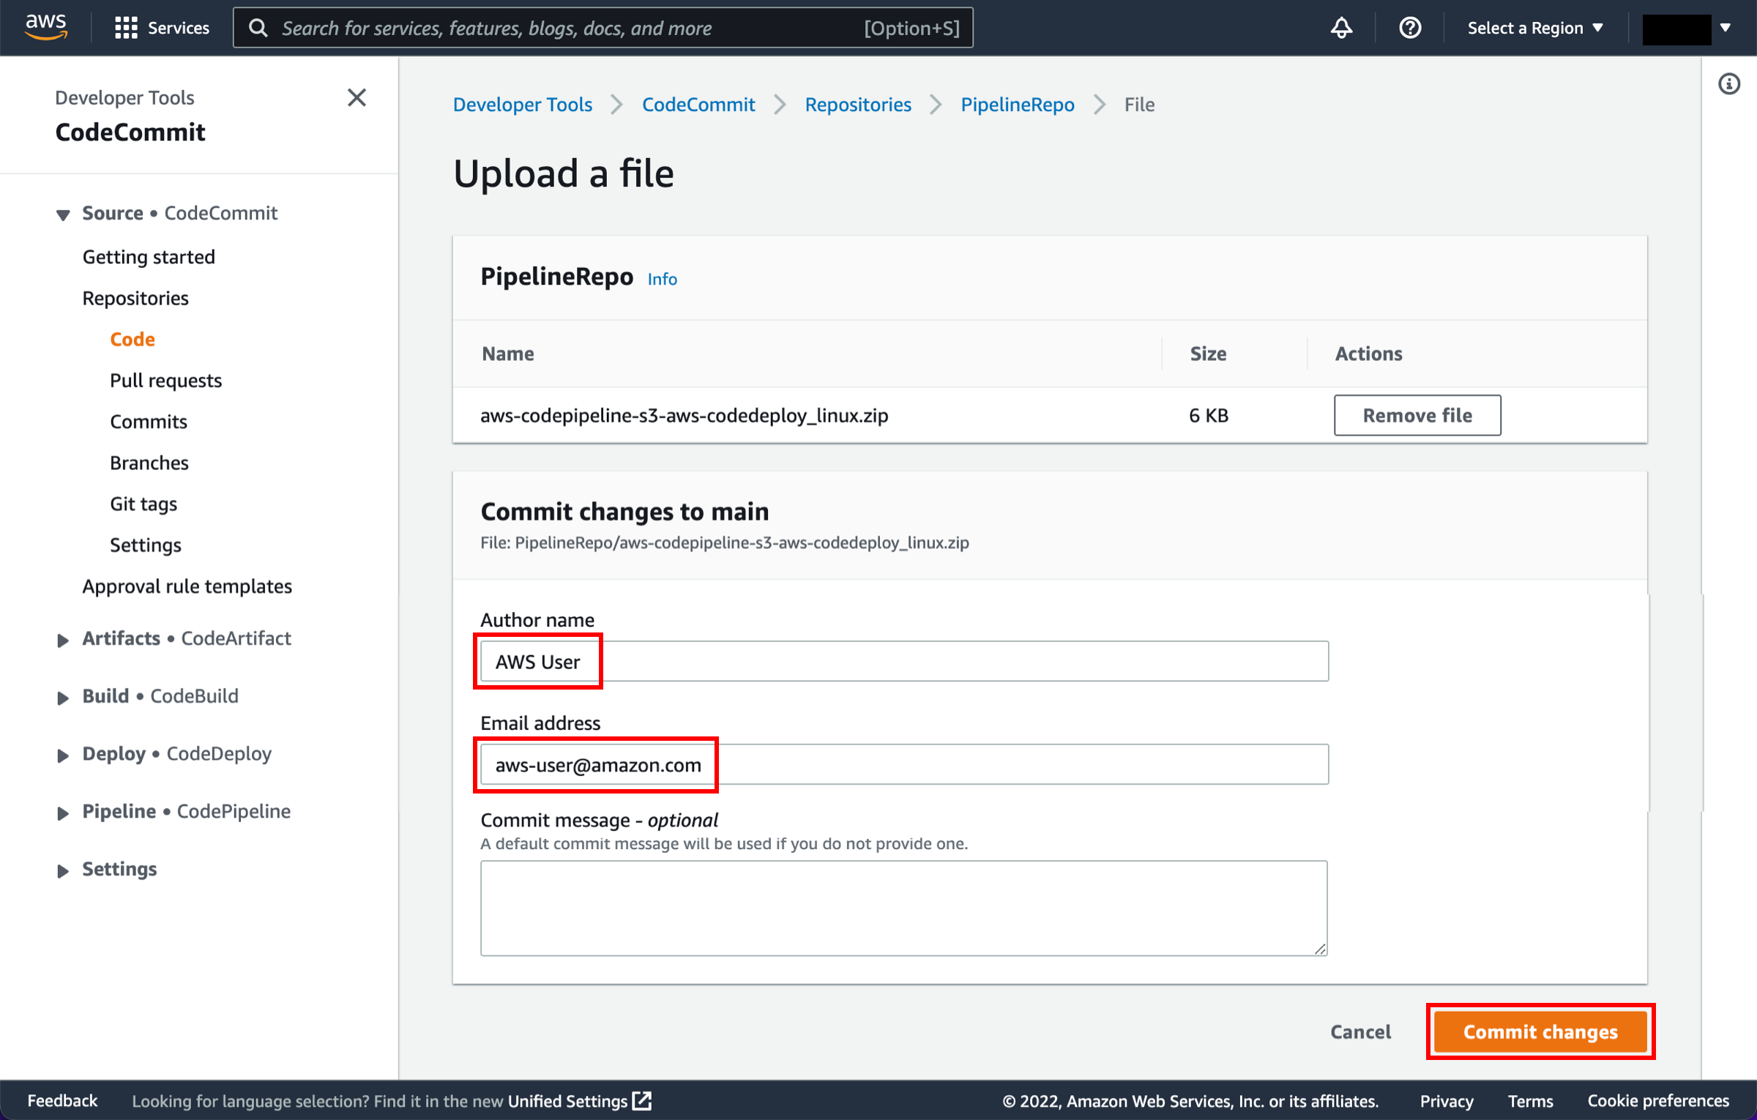
Task: Click the Name column header
Action: click(508, 354)
